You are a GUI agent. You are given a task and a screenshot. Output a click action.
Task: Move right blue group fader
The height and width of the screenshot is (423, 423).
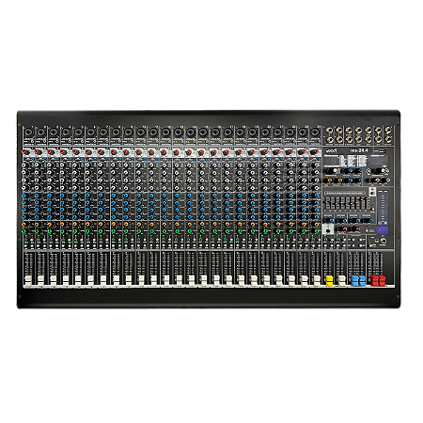point(362,281)
